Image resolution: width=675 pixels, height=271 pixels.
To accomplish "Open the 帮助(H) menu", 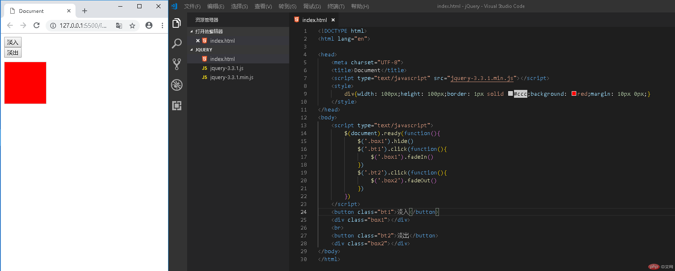I will (360, 6).
